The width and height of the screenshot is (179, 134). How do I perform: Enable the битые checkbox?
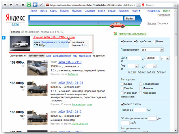154,41
